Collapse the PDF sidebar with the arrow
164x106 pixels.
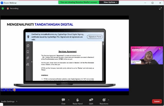coord(32,62)
